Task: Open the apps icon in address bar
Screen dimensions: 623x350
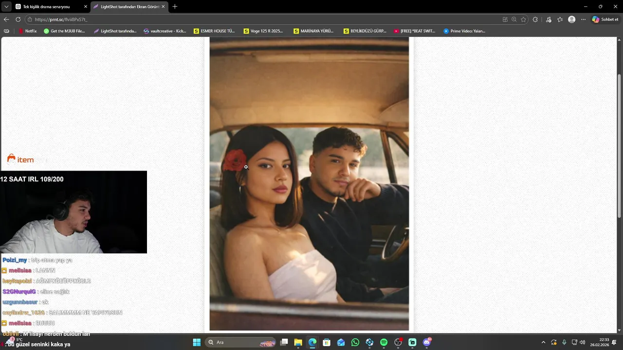Action: pyautogui.click(x=505, y=19)
